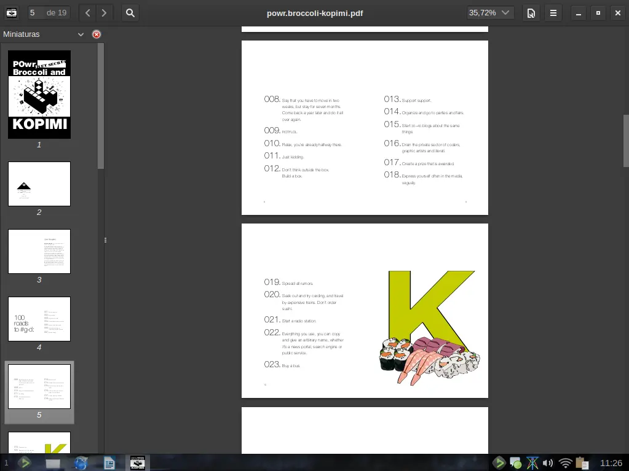Open the Wi-Fi tray icon
Screen dimensions: 629x471
pyautogui.click(x=565, y=464)
